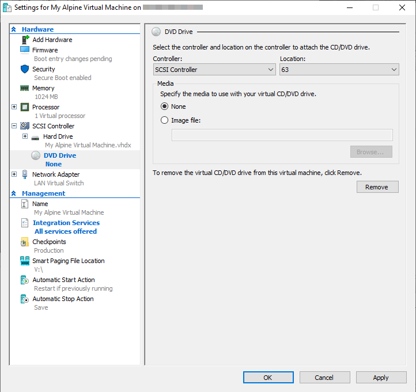Click the Add Hardware icon
416x392 pixels.
(25, 40)
